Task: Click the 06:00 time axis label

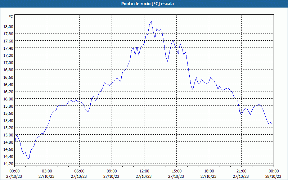Action: [79, 171]
